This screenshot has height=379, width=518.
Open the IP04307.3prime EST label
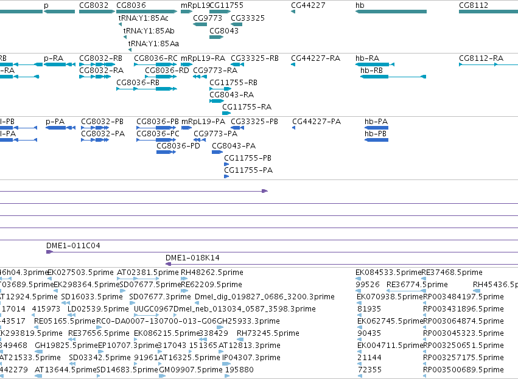[251, 358]
